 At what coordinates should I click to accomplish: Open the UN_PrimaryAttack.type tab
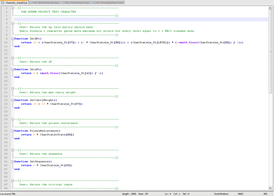click(76, 3)
